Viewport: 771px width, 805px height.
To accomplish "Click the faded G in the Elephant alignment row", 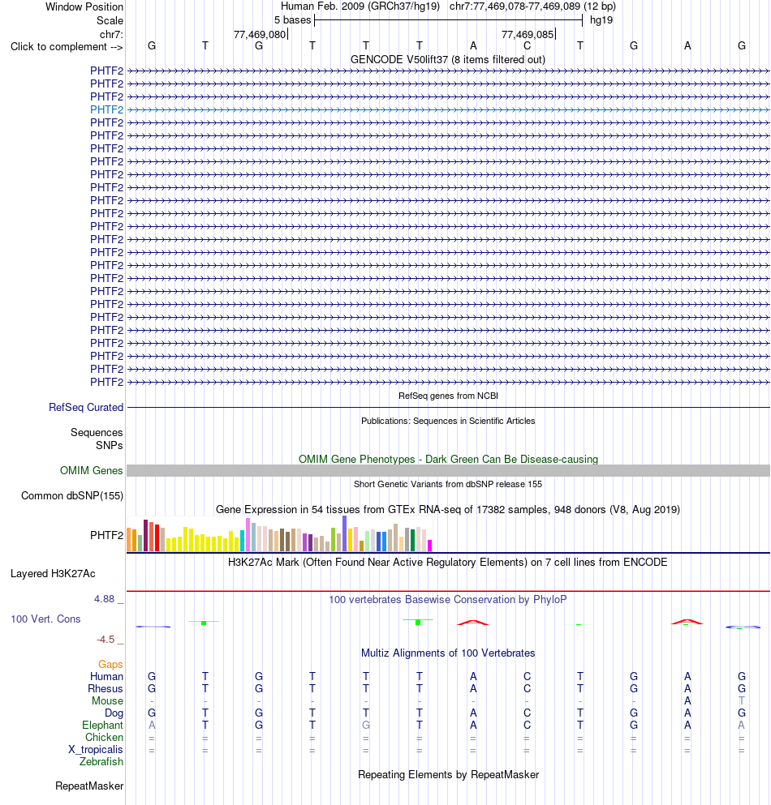I will click(366, 725).
